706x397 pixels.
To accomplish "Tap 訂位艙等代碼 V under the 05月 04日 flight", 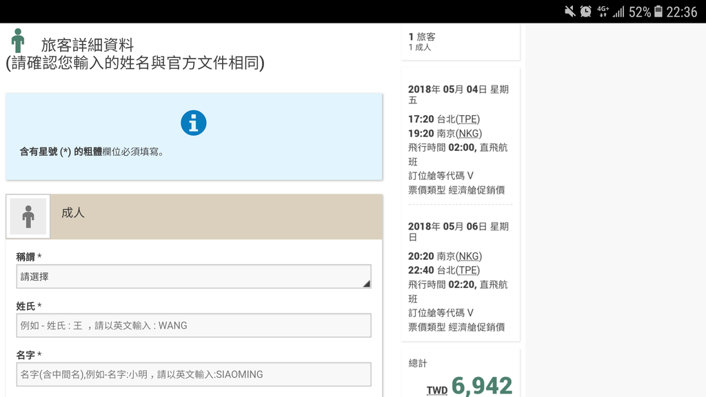I will click(x=441, y=176).
